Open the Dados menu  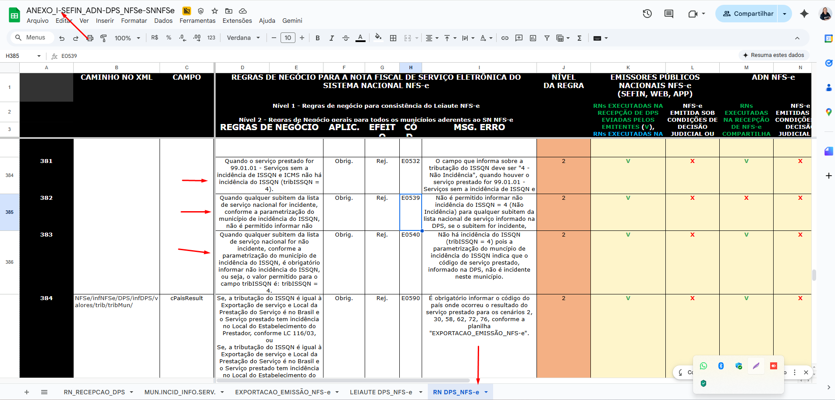163,21
